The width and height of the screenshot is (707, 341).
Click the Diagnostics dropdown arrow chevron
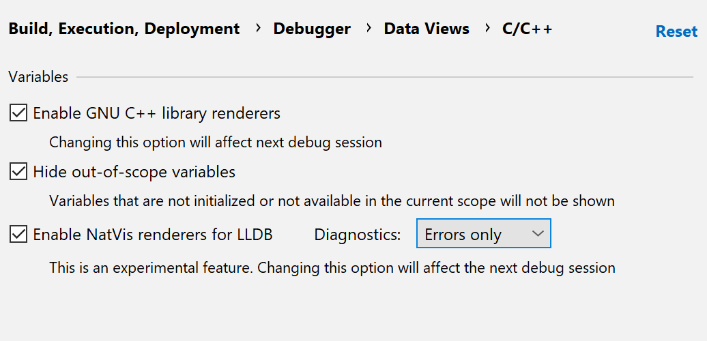[538, 233]
